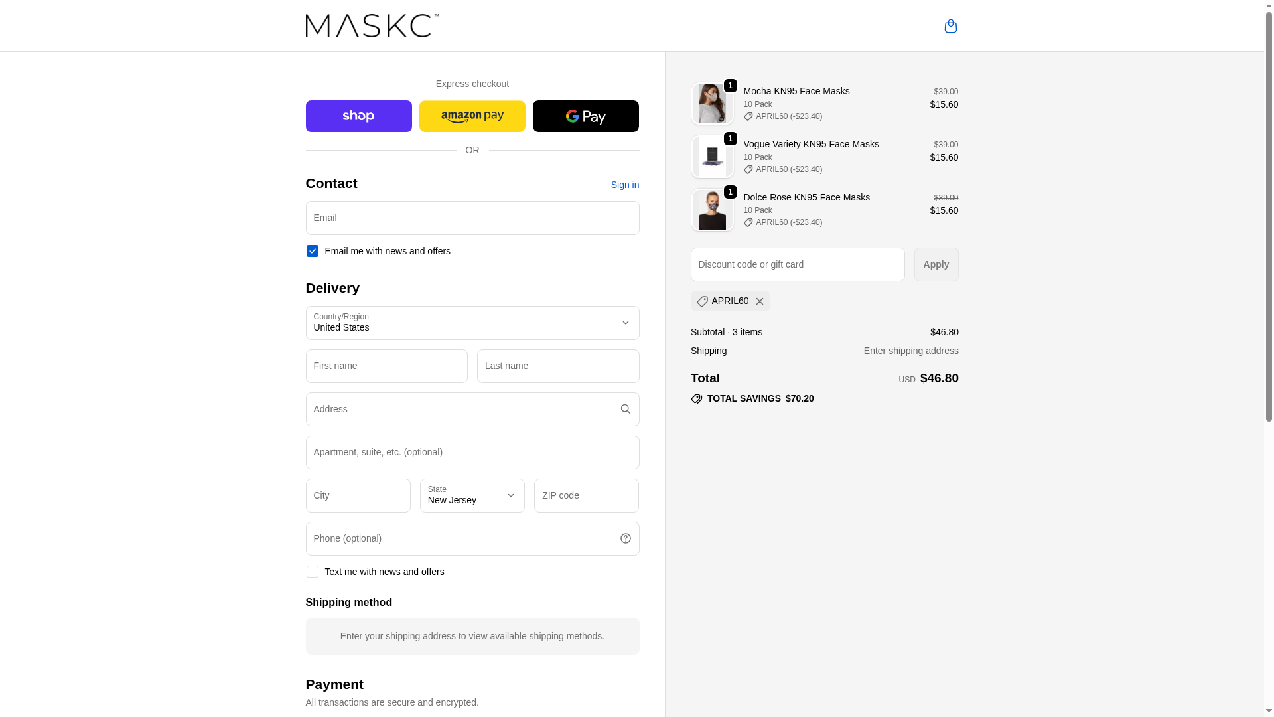Click the Apply discount button
This screenshot has height=717, width=1274.
pyautogui.click(x=936, y=264)
